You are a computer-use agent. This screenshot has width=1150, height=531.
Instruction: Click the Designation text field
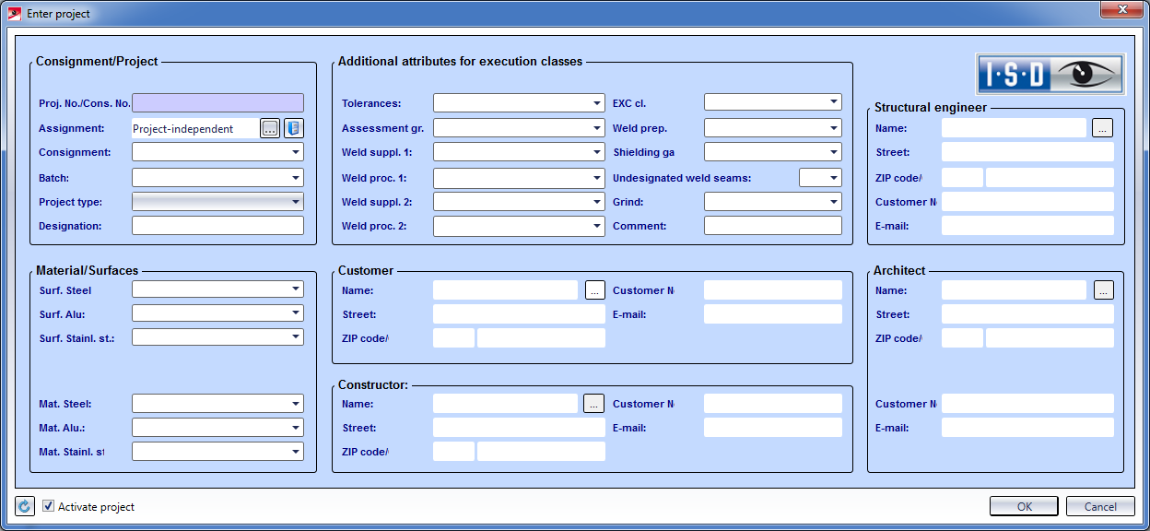[x=217, y=226]
